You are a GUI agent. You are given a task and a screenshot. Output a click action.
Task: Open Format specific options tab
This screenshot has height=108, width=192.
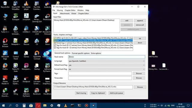pyautogui.click(x=81, y=53)
